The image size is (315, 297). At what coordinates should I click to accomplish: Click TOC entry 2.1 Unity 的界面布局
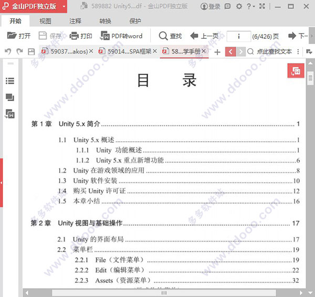point(178,239)
